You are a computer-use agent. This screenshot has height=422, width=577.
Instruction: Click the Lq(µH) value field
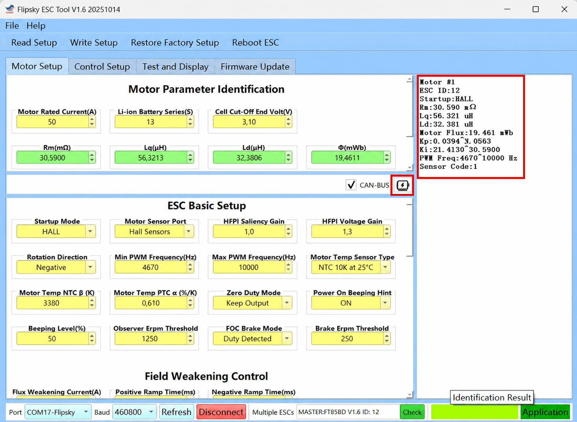coord(151,158)
